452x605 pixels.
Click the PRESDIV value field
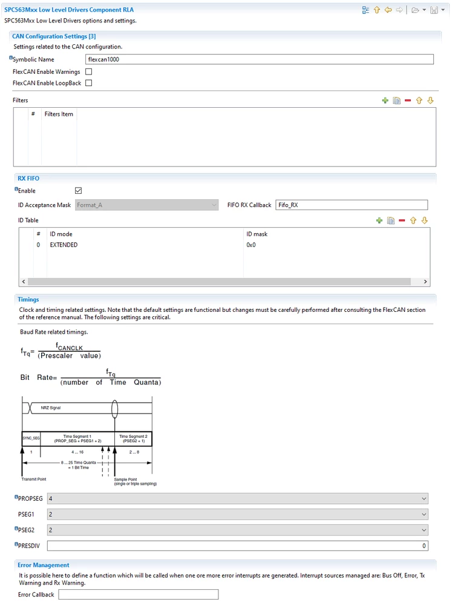238,546
